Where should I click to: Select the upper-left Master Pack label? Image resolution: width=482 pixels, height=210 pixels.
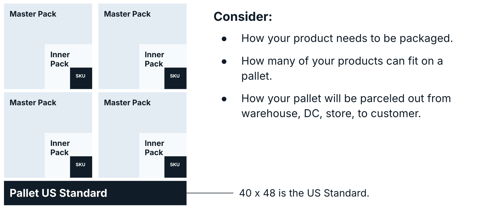click(x=33, y=14)
